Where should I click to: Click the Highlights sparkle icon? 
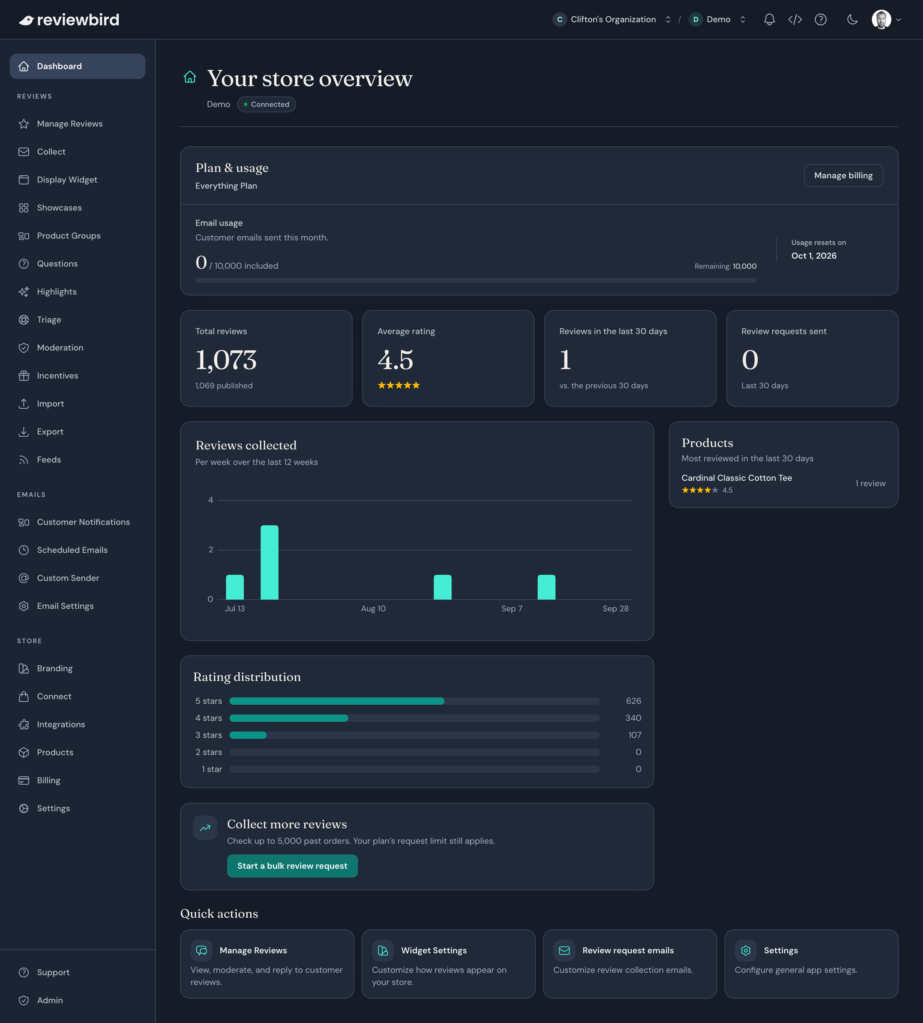[x=24, y=292]
